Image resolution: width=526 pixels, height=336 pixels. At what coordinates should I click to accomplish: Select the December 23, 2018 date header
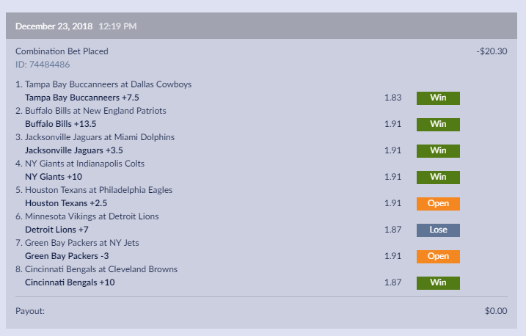(x=53, y=27)
